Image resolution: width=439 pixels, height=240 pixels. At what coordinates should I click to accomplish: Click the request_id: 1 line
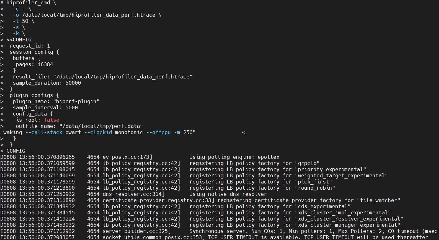[29, 46]
